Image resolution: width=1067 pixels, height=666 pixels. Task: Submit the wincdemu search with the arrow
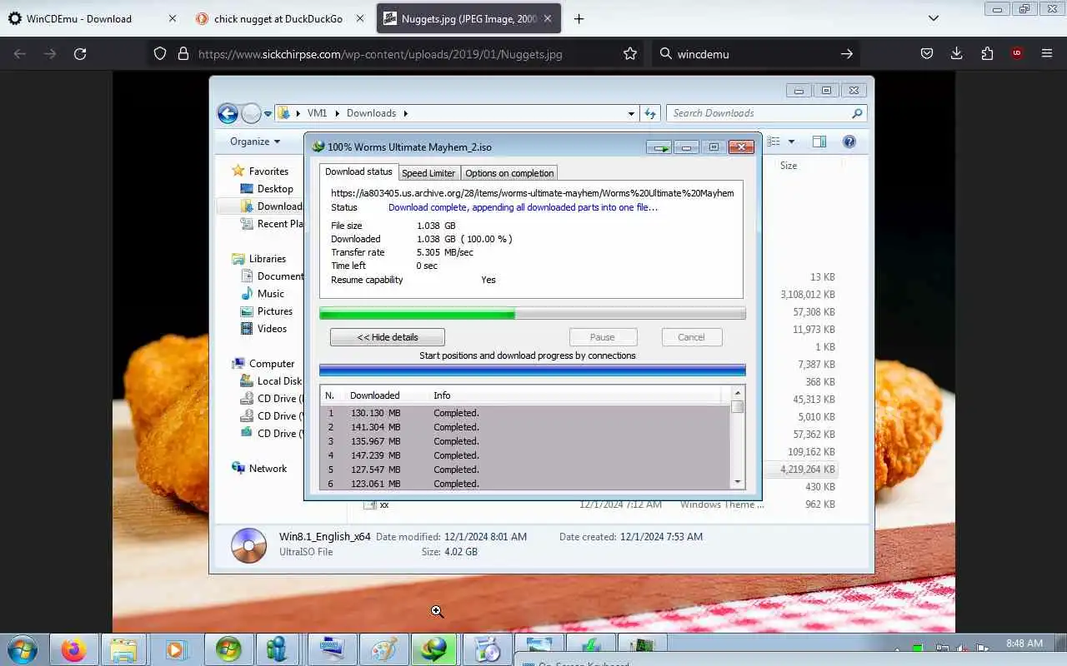click(846, 54)
